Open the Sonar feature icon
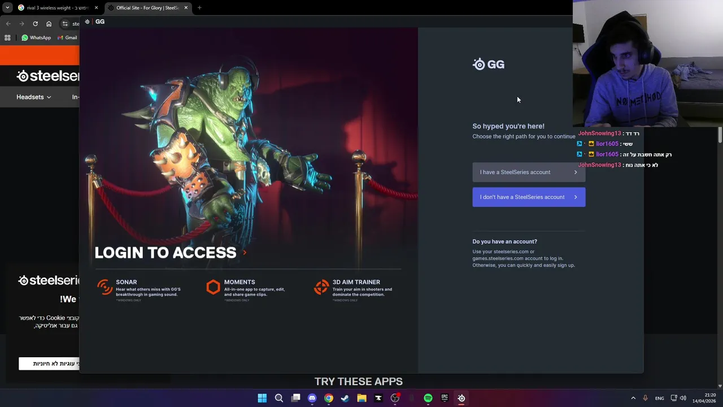The height and width of the screenshot is (407, 723). click(104, 287)
